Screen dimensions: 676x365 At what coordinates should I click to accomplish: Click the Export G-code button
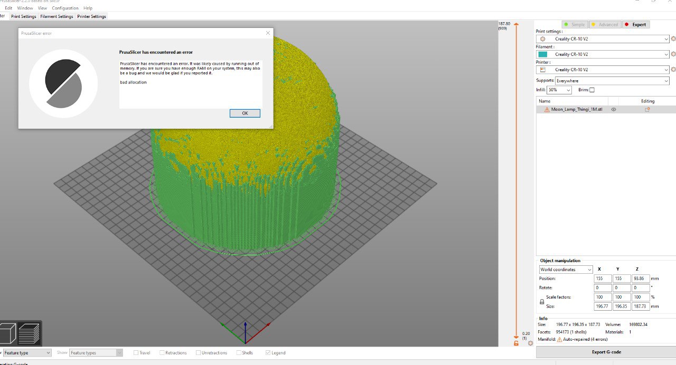click(x=606, y=352)
